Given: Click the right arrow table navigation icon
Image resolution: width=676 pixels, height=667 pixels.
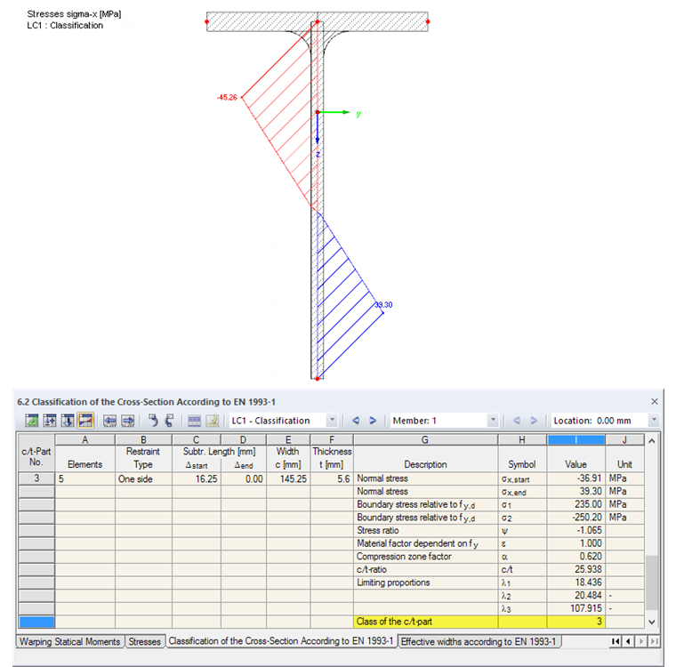Looking at the screenshot, I should [x=128, y=421].
